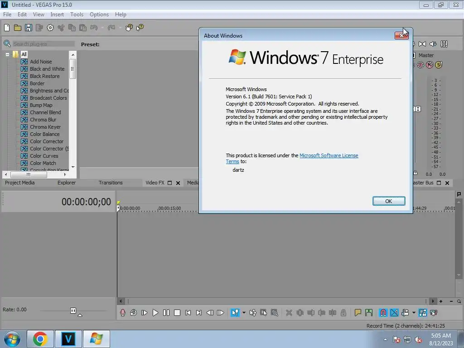Stop playback with the Stop button
Viewport: 464px width, 348px height.
pyautogui.click(x=177, y=313)
